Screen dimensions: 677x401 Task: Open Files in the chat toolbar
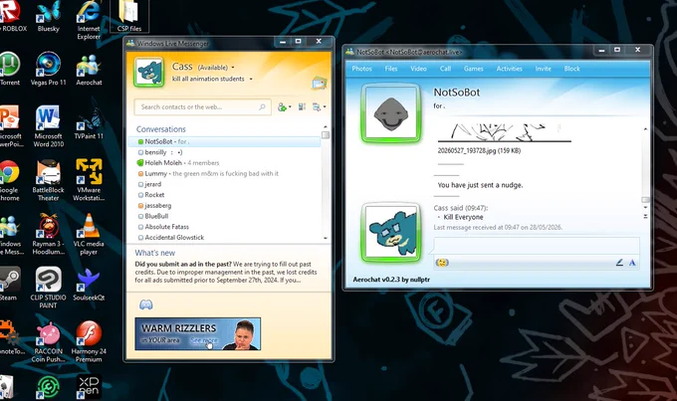pyautogui.click(x=391, y=69)
